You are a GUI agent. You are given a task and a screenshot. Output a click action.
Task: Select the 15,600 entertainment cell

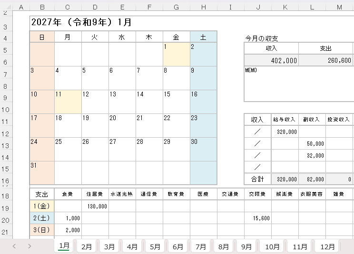(257, 218)
